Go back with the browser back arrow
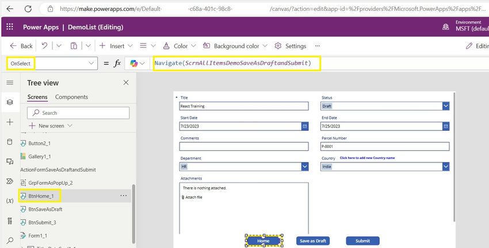Viewport: 489px width, 248px height. [10, 9]
